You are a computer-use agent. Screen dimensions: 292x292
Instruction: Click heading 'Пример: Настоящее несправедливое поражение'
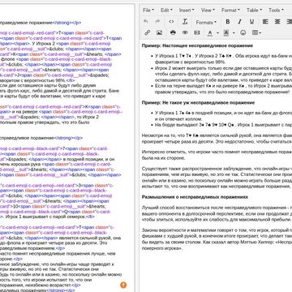[197, 45]
